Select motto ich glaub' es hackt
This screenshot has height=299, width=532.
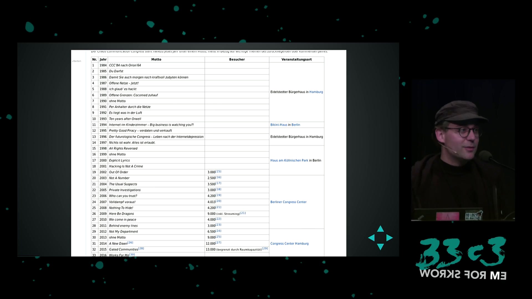point(123,89)
